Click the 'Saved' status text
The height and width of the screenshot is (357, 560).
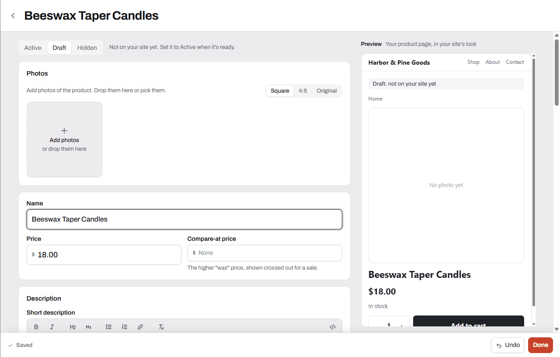click(x=24, y=345)
